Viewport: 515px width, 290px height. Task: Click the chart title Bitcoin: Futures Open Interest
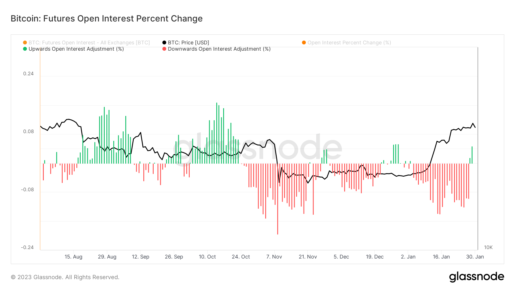pyautogui.click(x=106, y=19)
